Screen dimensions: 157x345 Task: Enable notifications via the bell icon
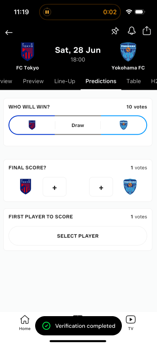point(131,31)
